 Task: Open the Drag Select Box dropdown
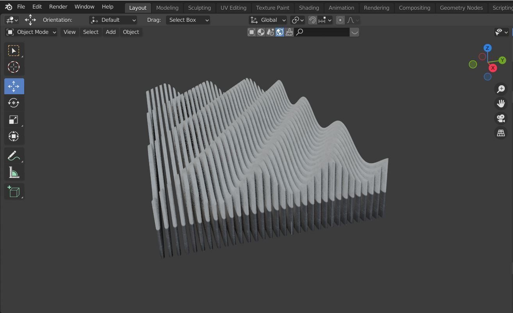[188, 20]
